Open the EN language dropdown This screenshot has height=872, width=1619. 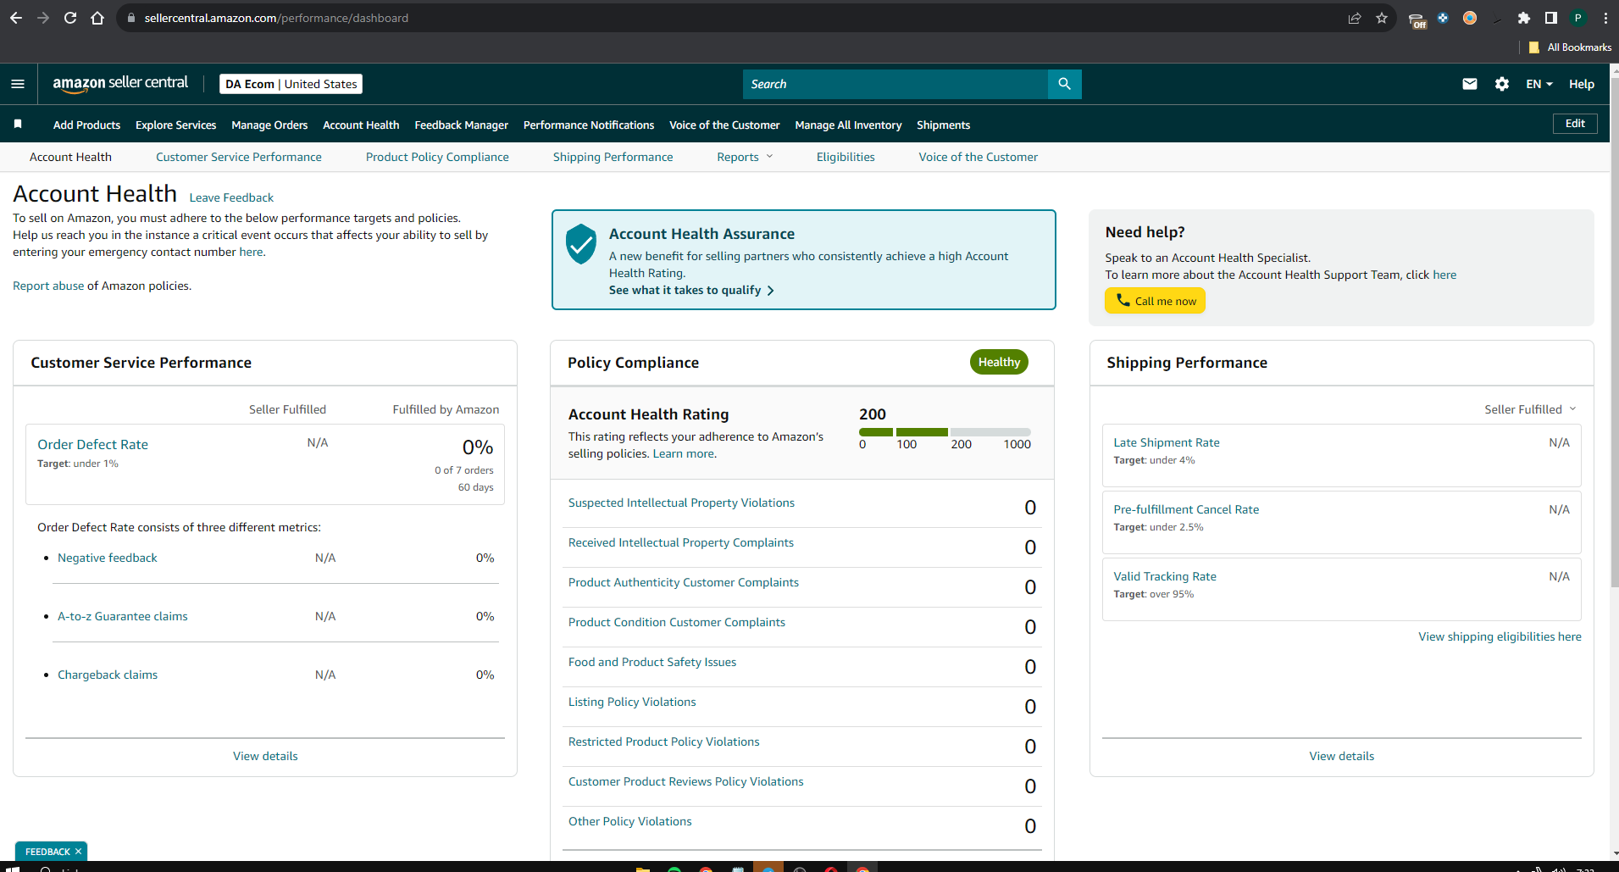(1539, 84)
